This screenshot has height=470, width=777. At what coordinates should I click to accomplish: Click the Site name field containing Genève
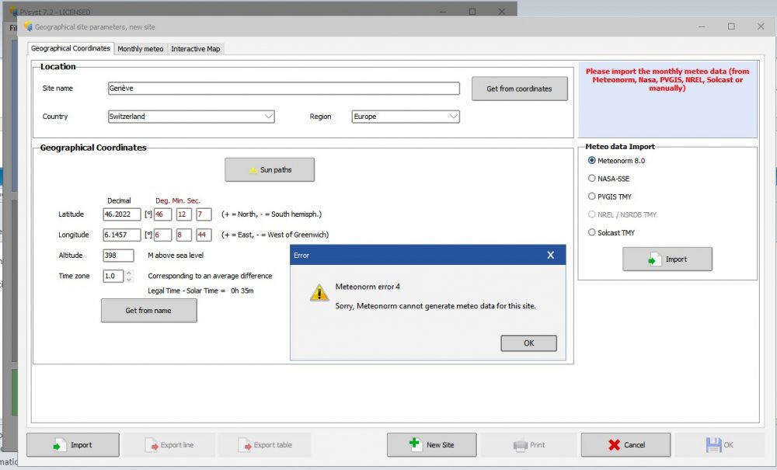tap(284, 89)
